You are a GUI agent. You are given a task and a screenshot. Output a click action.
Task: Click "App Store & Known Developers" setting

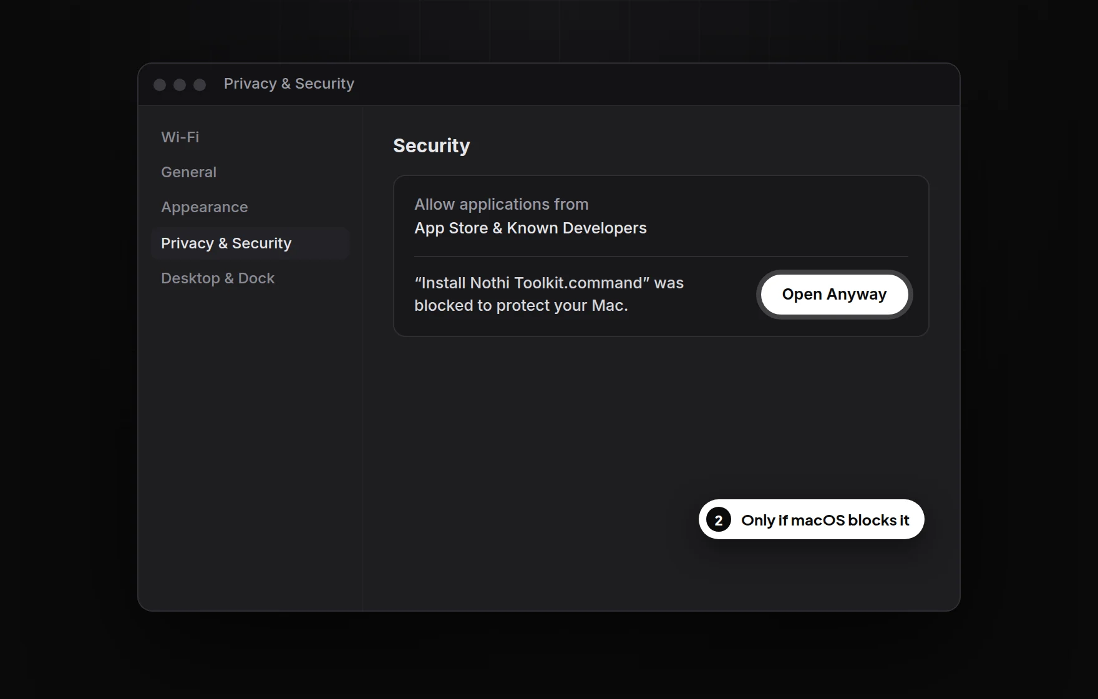530,228
